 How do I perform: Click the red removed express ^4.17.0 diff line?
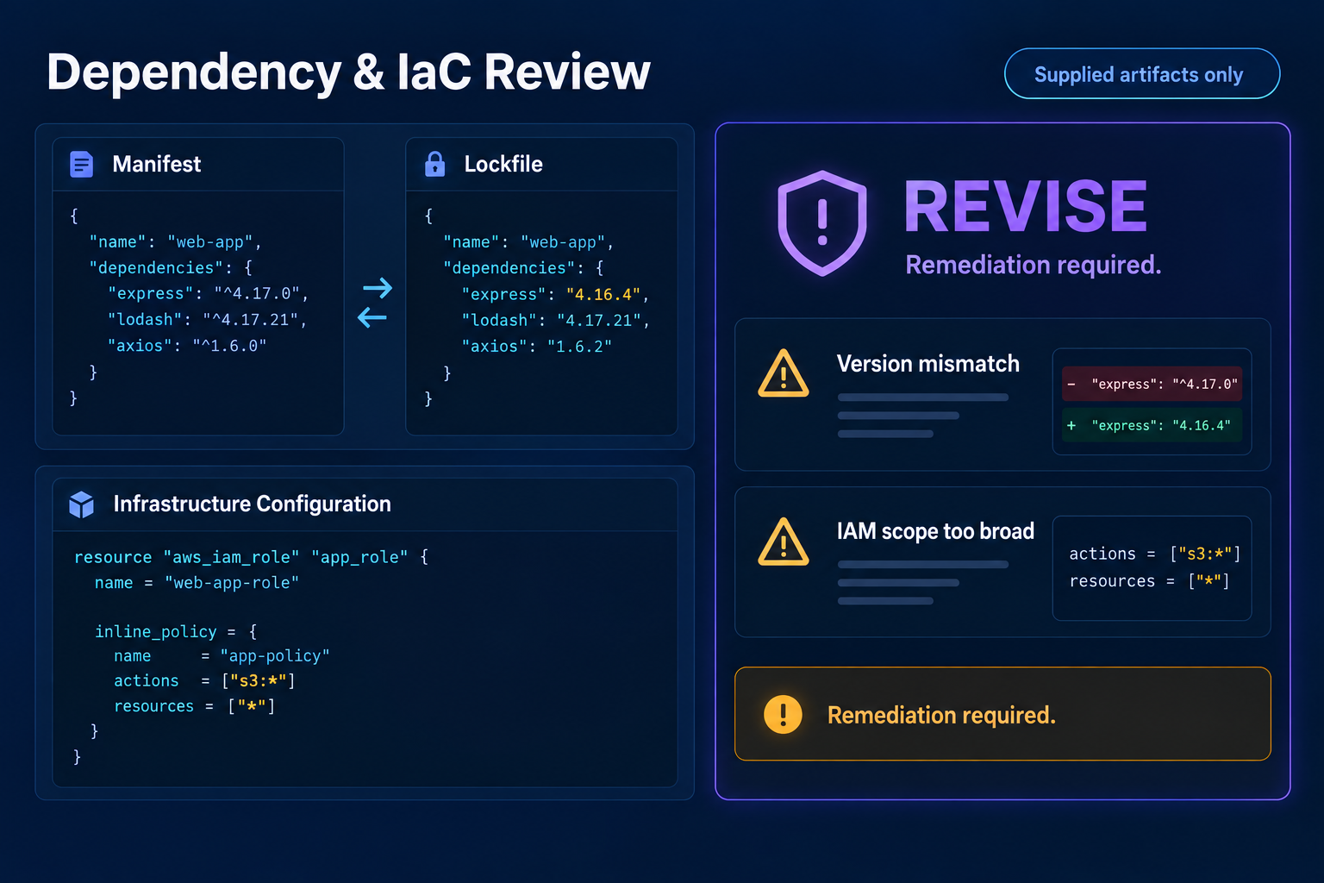[x=1152, y=384]
